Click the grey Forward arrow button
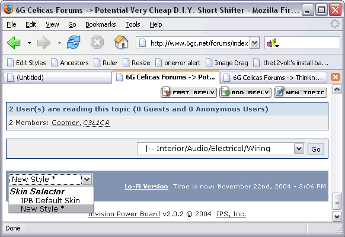Image resolution: width=345 pixels, height=237 pixels. [x=43, y=43]
